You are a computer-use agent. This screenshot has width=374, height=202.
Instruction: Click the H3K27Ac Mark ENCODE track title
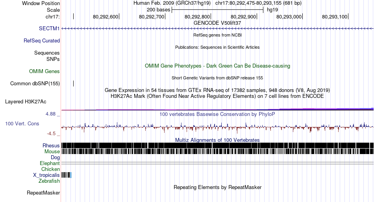pos(217,96)
